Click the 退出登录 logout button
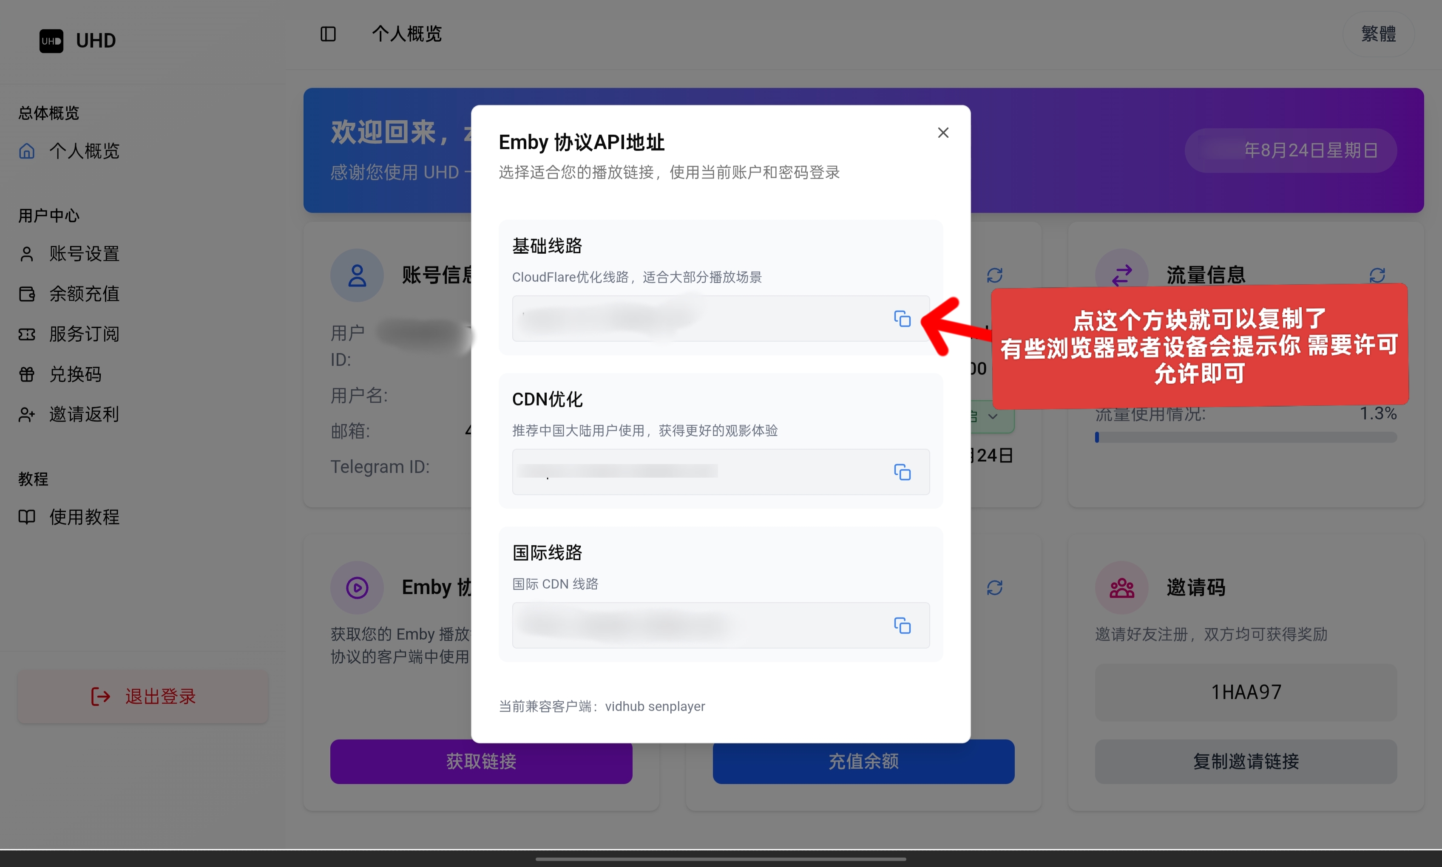 (x=143, y=697)
